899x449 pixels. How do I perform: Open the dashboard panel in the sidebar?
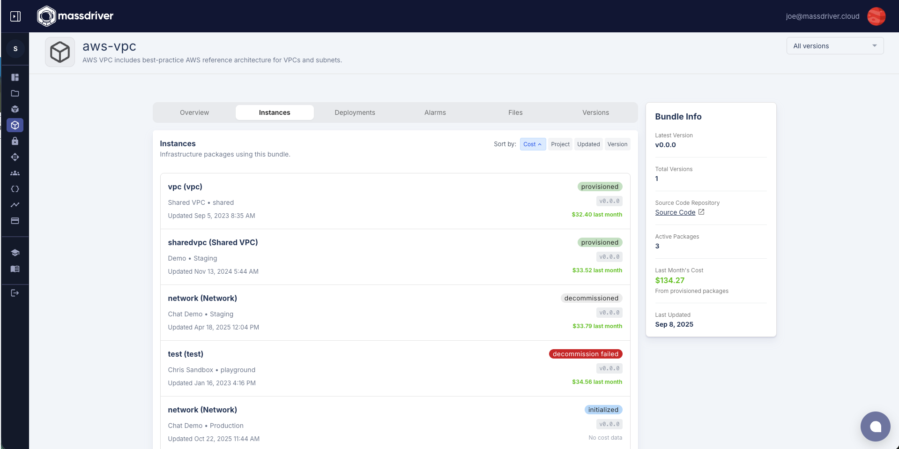coord(15,77)
